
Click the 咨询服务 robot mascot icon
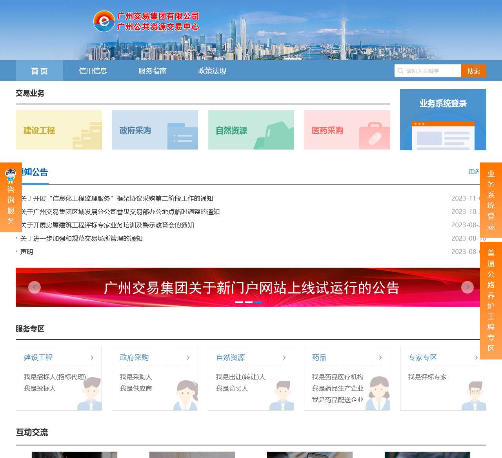[x=11, y=175]
